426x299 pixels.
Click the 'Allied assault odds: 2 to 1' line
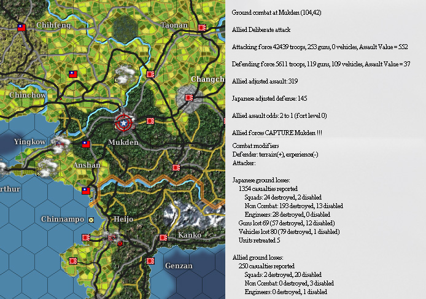tap(279, 115)
